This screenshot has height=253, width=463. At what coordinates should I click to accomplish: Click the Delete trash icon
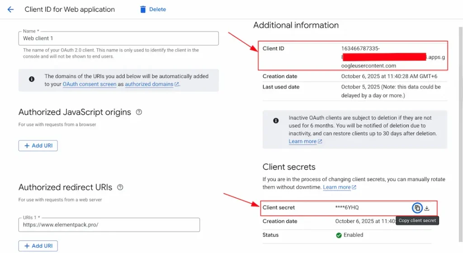(143, 10)
